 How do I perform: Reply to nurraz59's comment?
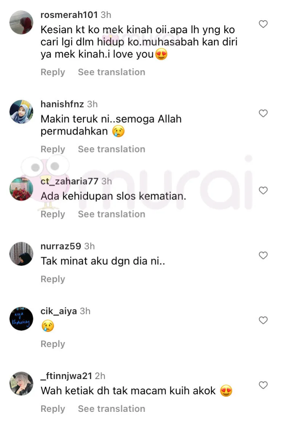tap(53, 279)
